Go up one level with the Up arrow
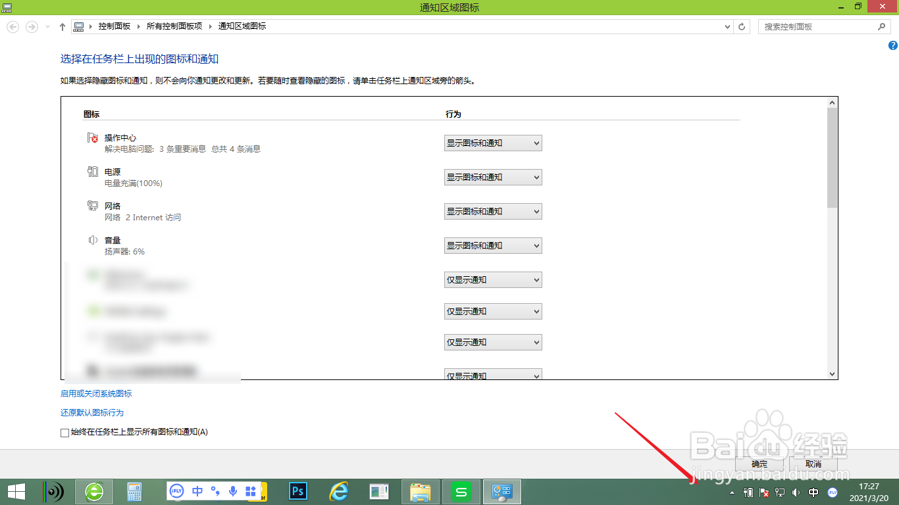Image resolution: width=899 pixels, height=505 pixels. tap(62, 27)
